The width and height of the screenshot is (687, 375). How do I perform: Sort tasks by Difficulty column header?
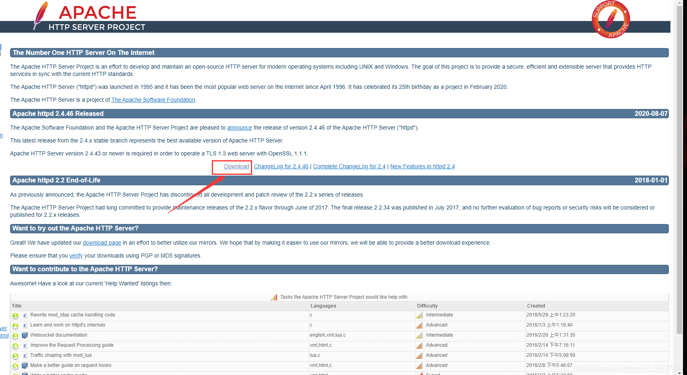tap(427, 306)
